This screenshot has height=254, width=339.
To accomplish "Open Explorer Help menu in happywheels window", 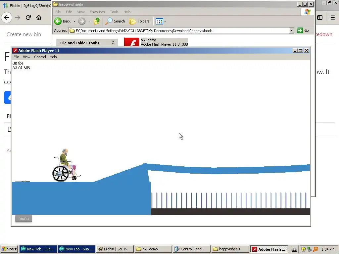I will [x=127, y=12].
